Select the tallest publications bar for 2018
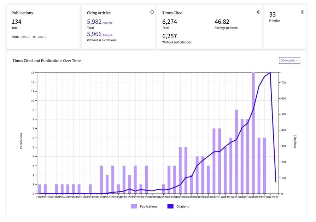 coord(253,134)
